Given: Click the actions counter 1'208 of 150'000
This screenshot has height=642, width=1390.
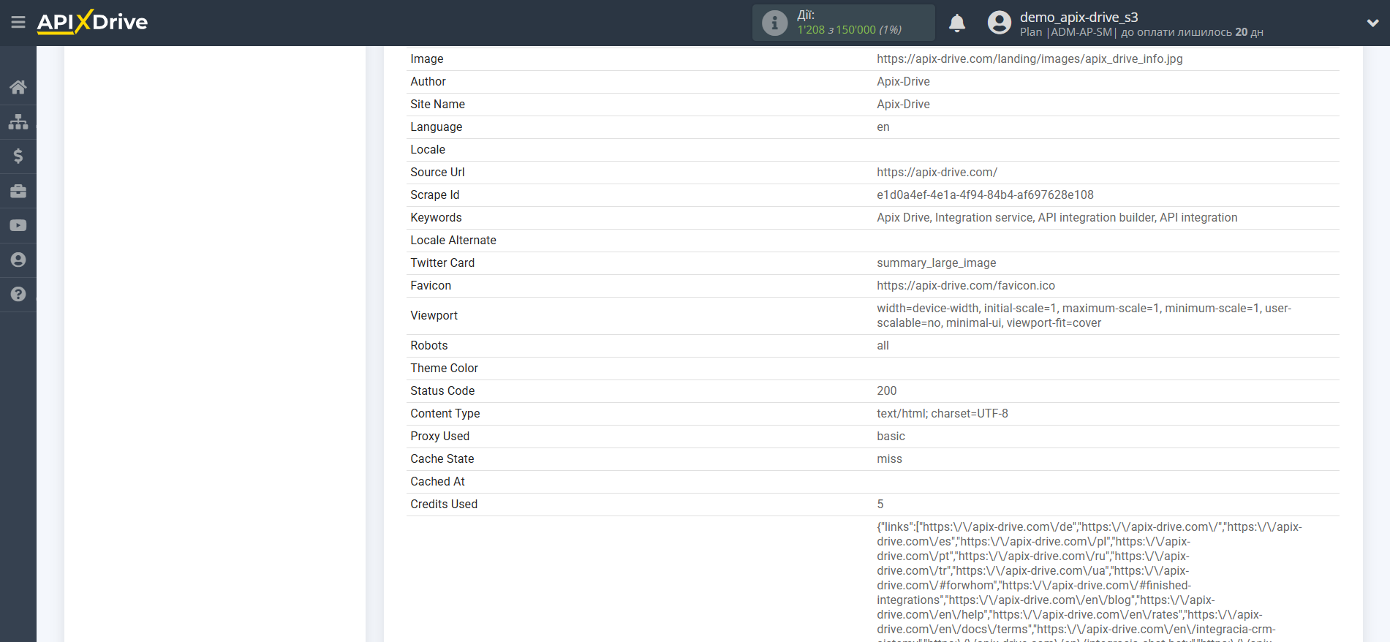Looking at the screenshot, I should [x=849, y=30].
